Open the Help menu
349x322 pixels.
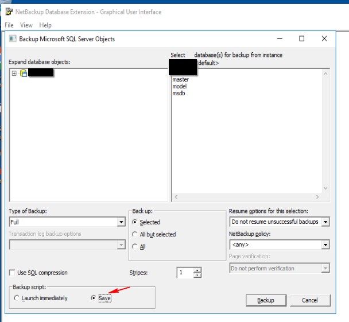pos(45,25)
